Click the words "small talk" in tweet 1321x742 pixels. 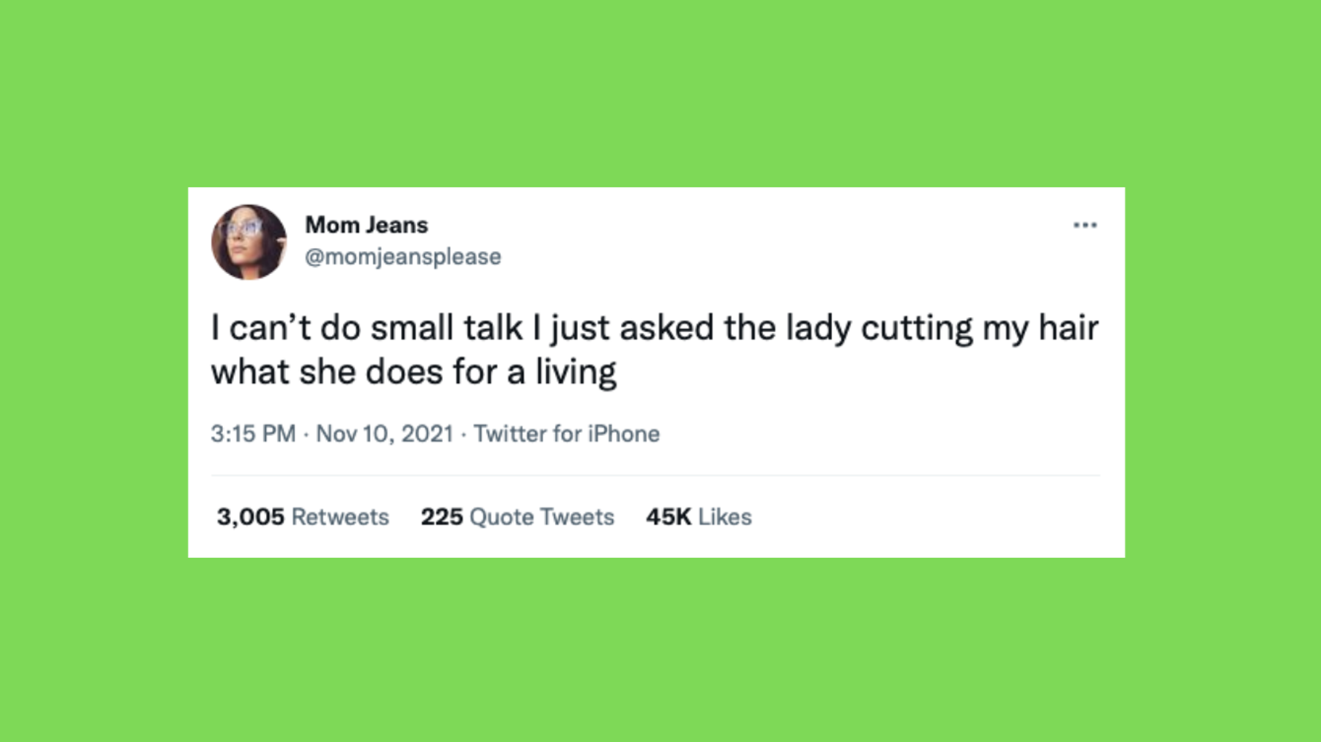(x=447, y=328)
